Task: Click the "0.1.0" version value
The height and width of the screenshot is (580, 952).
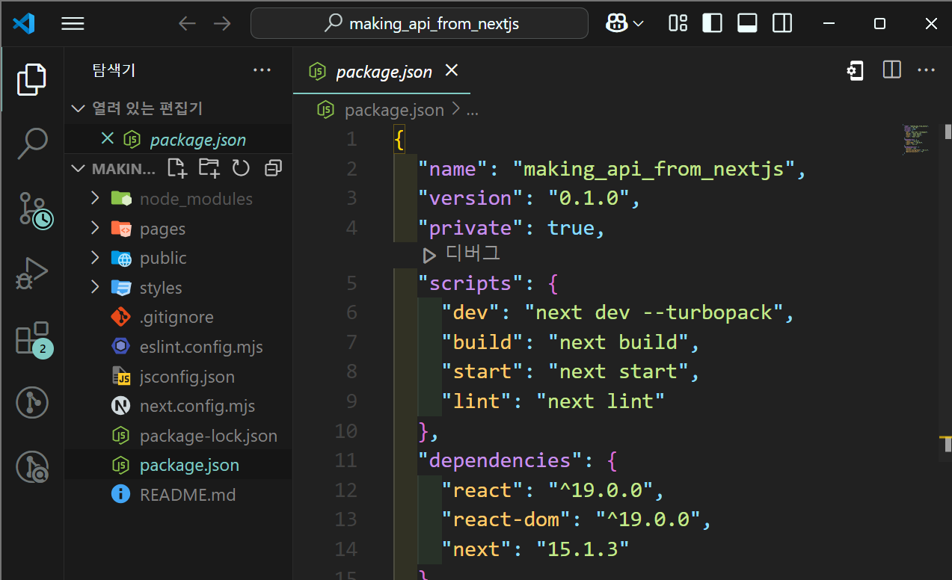Action: pyautogui.click(x=589, y=198)
